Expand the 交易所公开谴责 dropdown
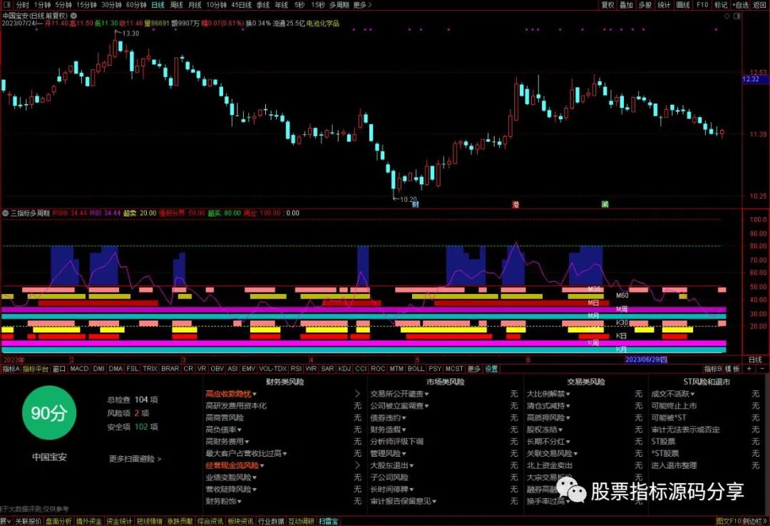Screen dimensions: 770x526 pos(427,394)
